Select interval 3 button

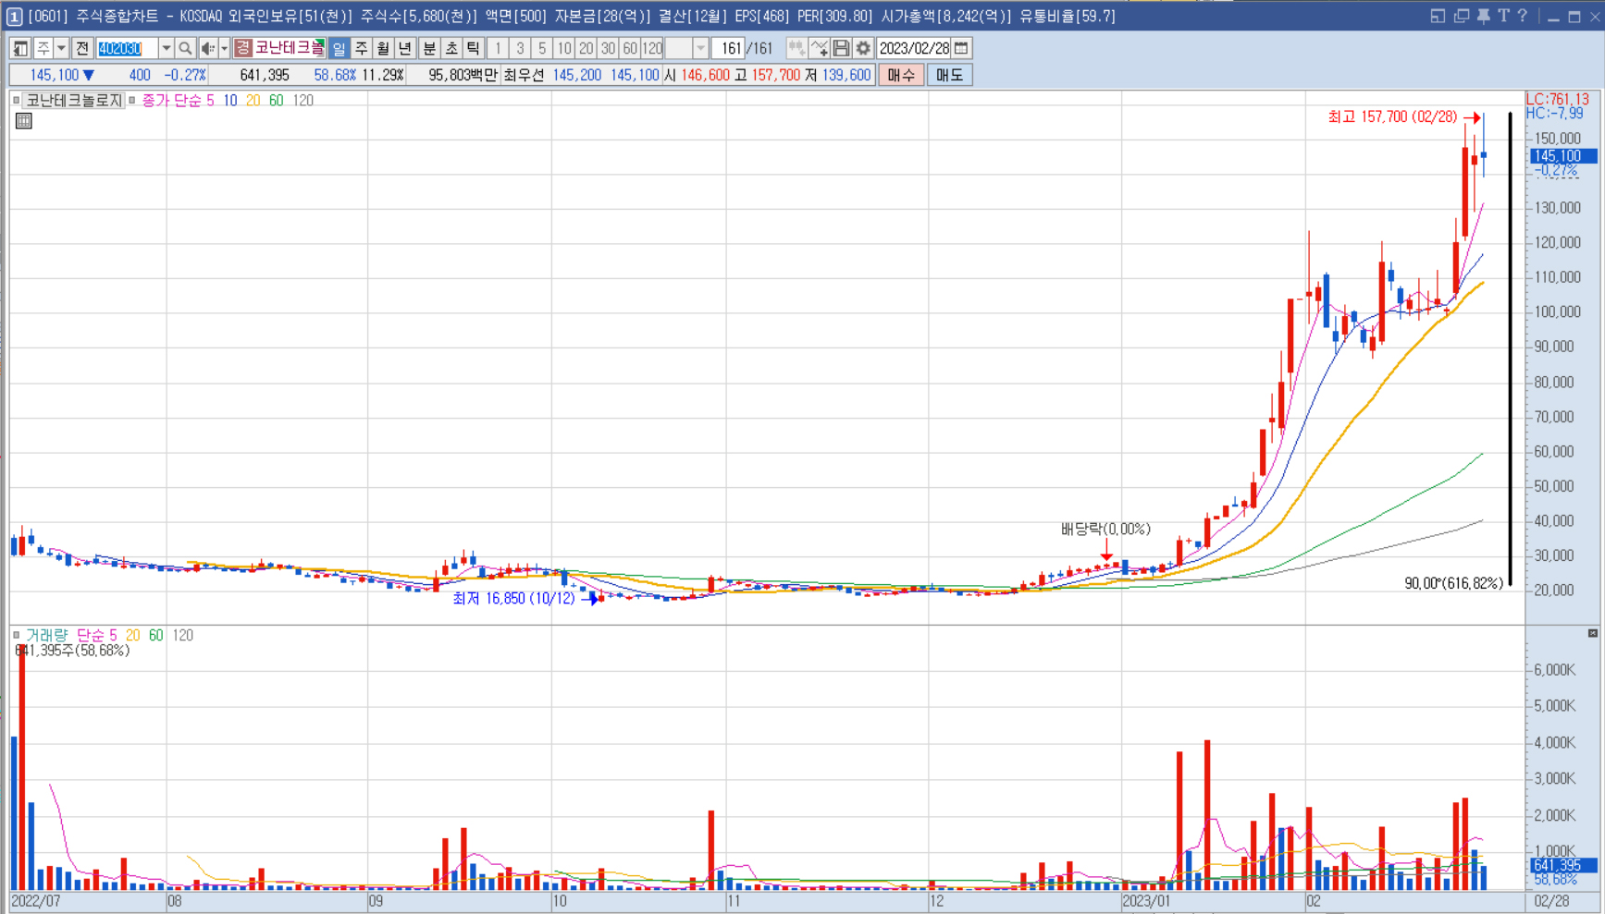[520, 48]
